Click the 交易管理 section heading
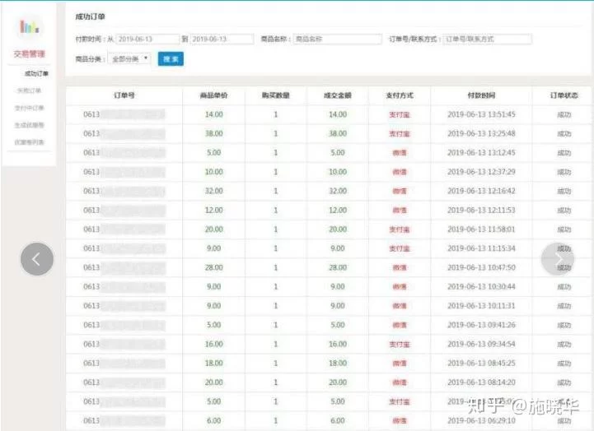This screenshot has height=431, width=594. (x=30, y=54)
